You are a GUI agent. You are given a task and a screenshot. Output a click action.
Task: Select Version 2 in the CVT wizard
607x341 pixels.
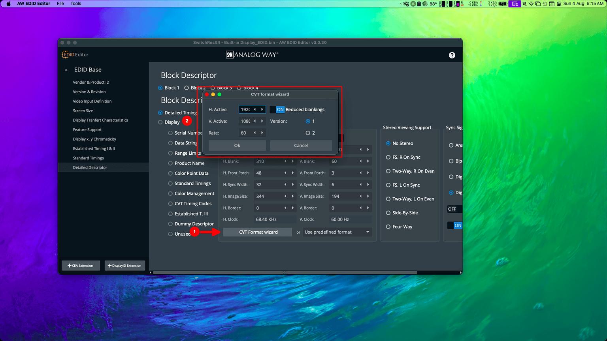point(309,133)
